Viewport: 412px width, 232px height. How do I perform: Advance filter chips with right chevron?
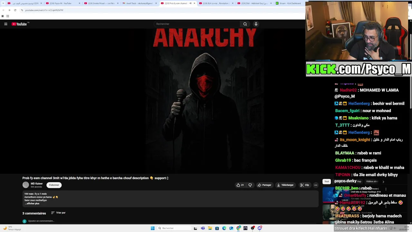coord(383,181)
